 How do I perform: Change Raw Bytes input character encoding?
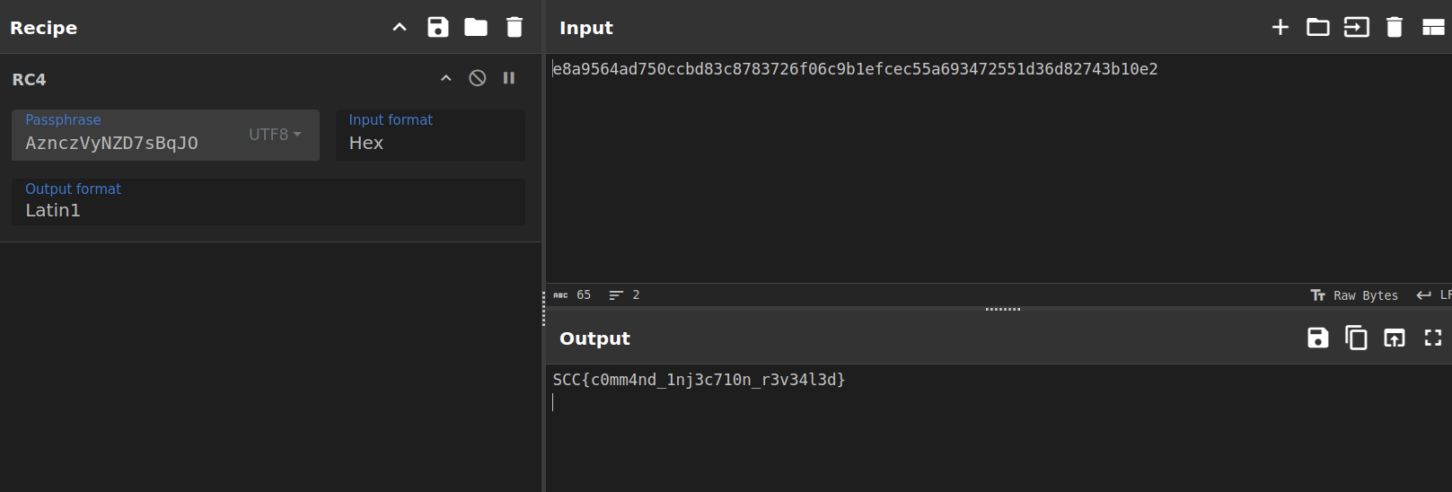1354,295
